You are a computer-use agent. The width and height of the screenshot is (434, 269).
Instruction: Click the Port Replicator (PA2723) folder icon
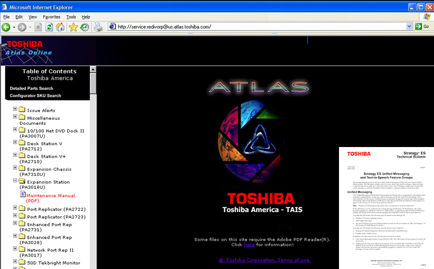coord(22,215)
